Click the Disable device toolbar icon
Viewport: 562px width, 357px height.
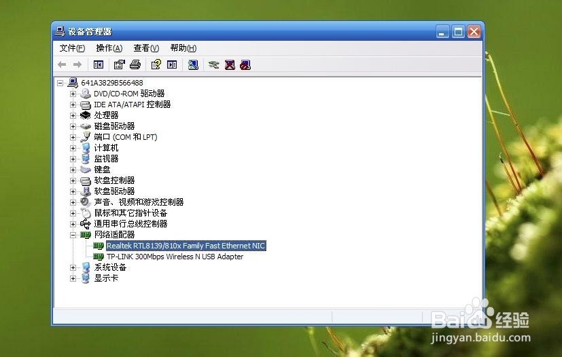tap(245, 64)
